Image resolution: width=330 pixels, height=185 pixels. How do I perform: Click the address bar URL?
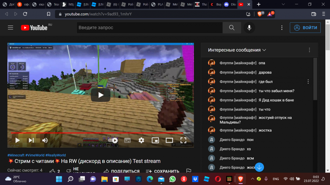pos(98,14)
